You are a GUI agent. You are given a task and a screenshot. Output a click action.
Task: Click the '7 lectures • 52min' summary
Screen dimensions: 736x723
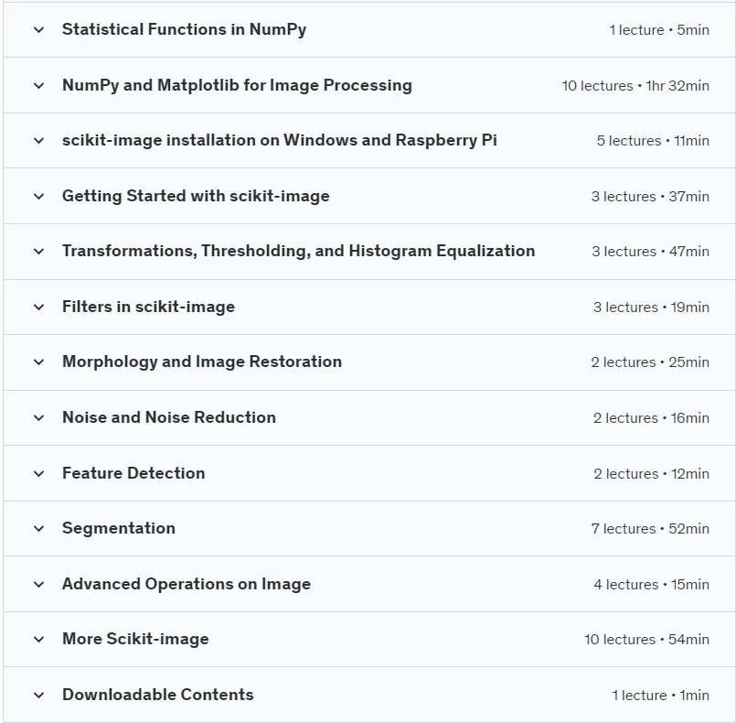(650, 529)
